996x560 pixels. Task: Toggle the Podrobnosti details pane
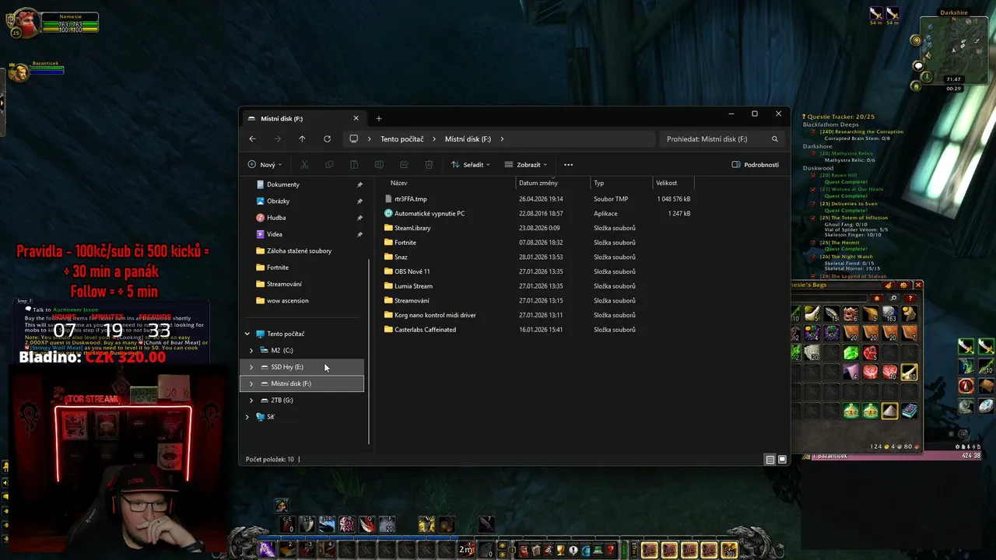coord(755,165)
